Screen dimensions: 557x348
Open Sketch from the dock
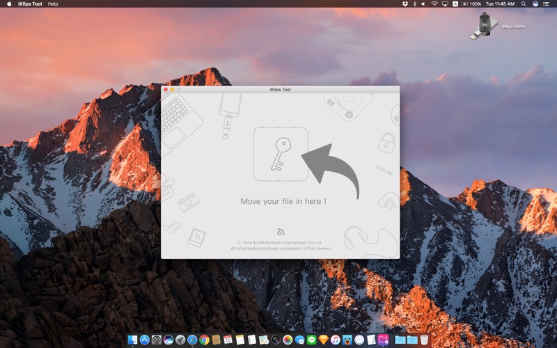pyautogui.click(x=323, y=340)
